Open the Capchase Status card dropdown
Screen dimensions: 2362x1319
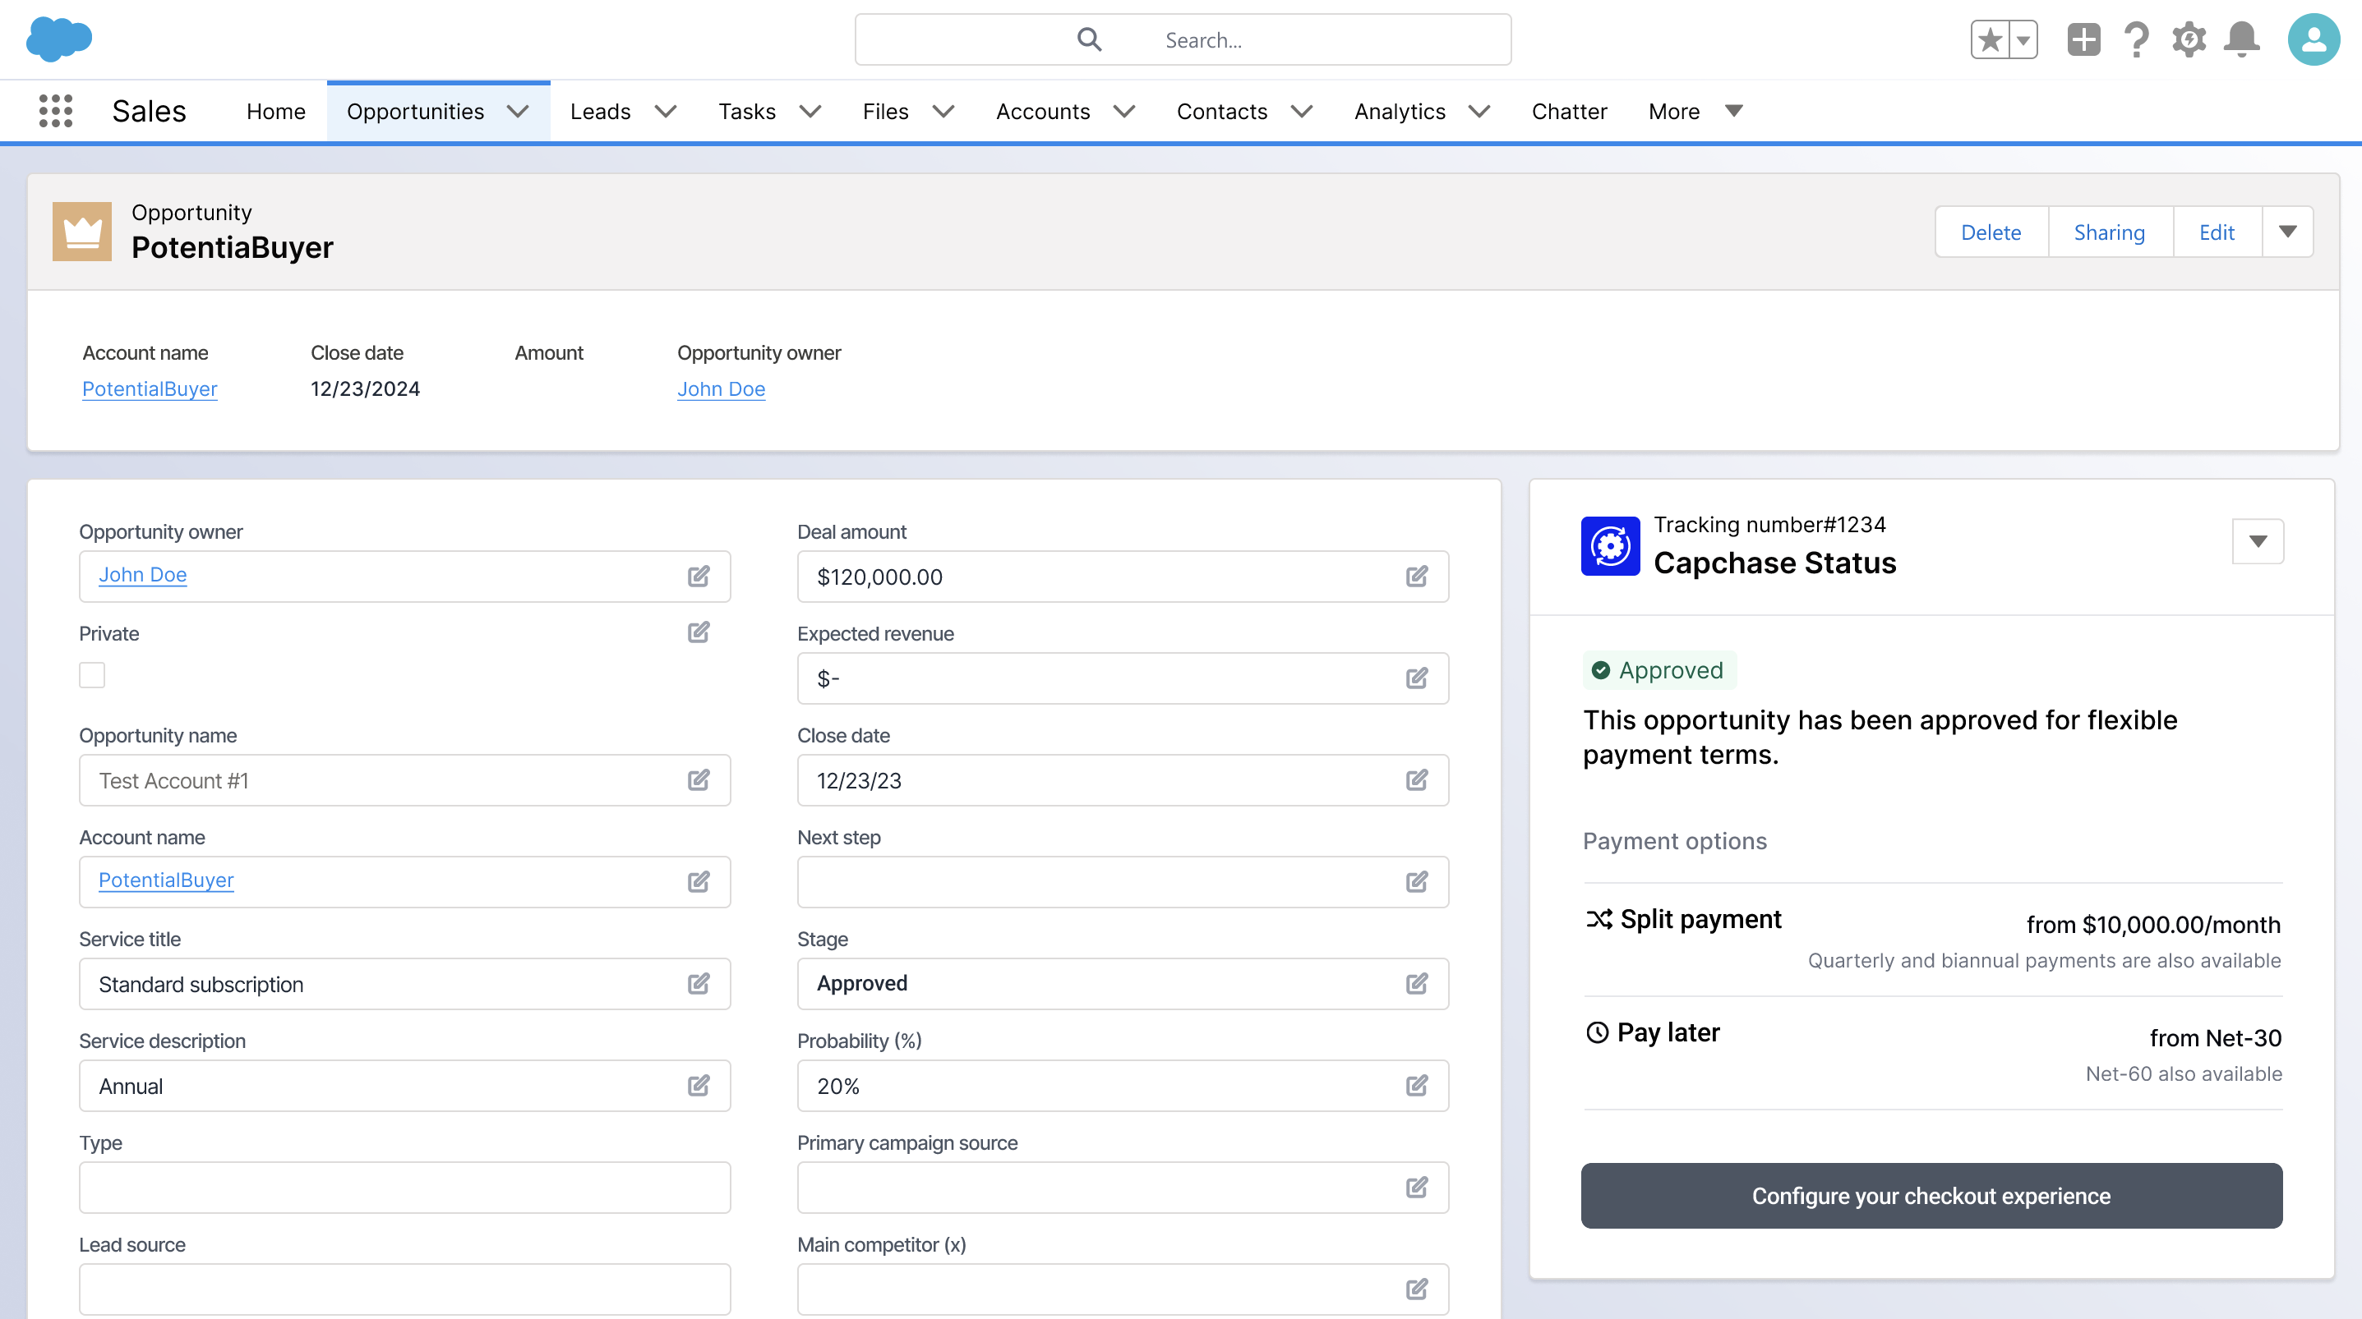point(2258,542)
